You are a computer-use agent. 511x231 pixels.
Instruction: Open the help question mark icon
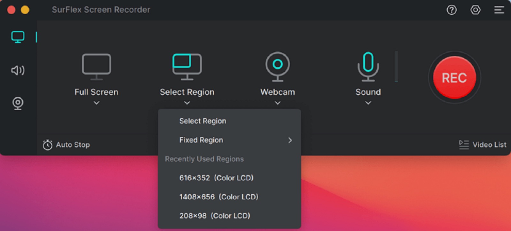tap(452, 10)
